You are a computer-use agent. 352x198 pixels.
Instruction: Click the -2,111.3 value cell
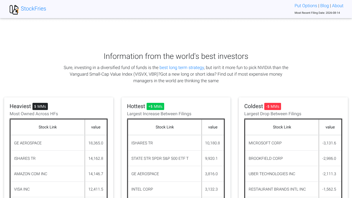(330, 174)
